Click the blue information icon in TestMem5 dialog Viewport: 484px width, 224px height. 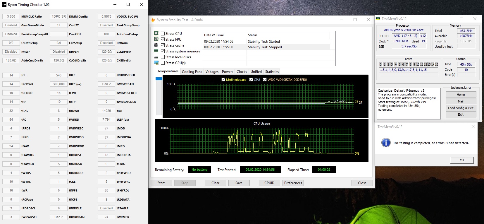click(x=386, y=143)
